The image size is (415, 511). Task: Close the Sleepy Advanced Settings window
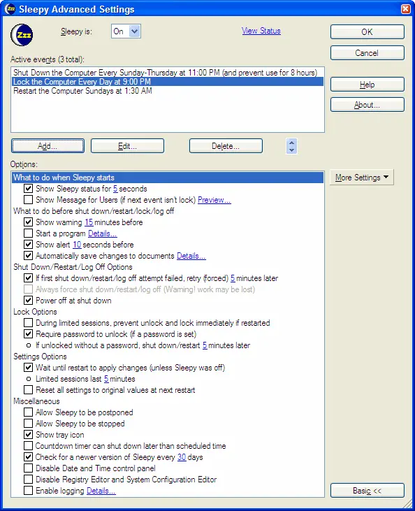click(405, 9)
